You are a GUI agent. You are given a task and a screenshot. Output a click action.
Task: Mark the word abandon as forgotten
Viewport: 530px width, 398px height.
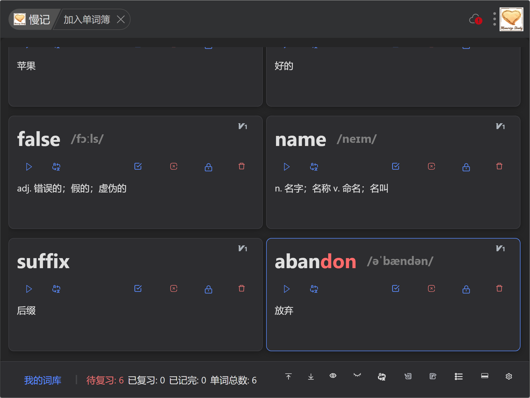click(431, 288)
